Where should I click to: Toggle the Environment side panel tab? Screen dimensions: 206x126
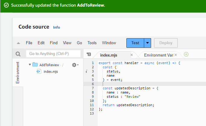(x=17, y=72)
